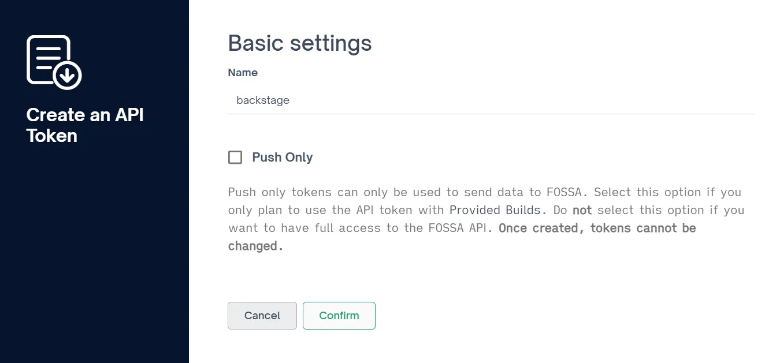Click the bold "changed." word
765x363 pixels.
pos(255,246)
